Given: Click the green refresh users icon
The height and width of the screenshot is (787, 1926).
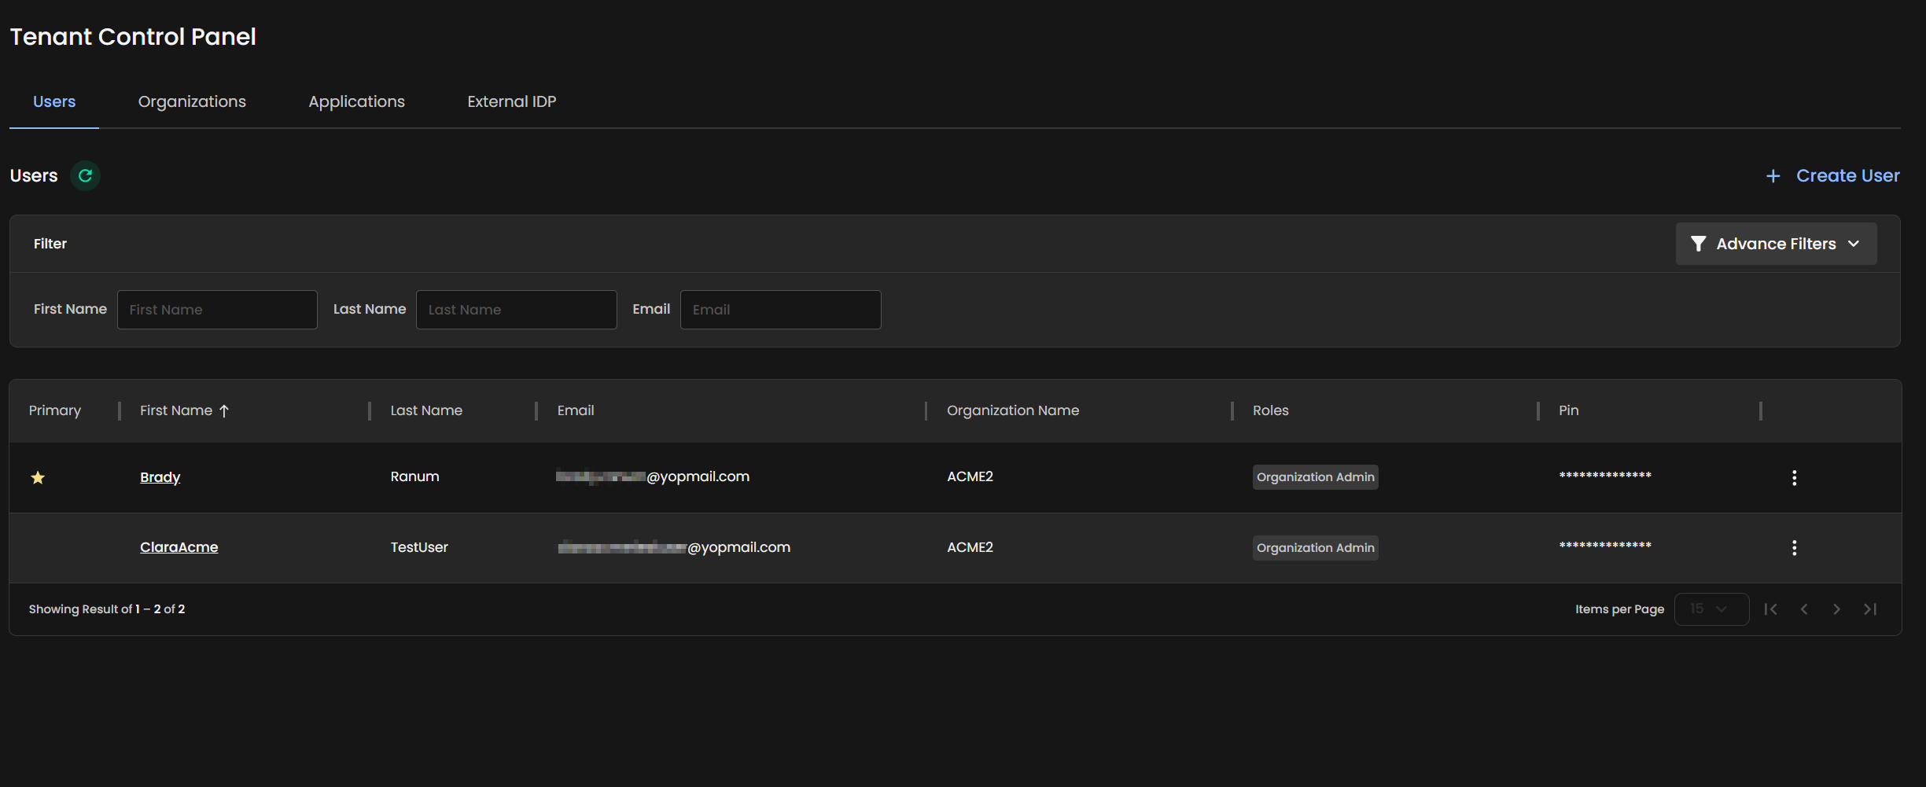Looking at the screenshot, I should pos(85,175).
